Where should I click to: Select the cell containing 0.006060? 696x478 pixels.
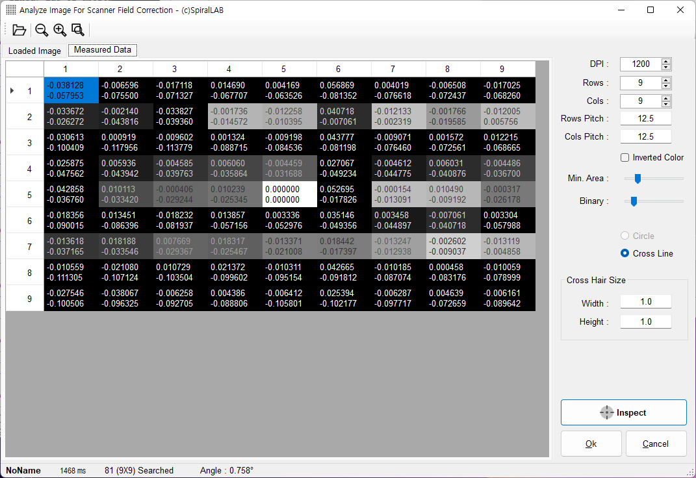pos(235,168)
